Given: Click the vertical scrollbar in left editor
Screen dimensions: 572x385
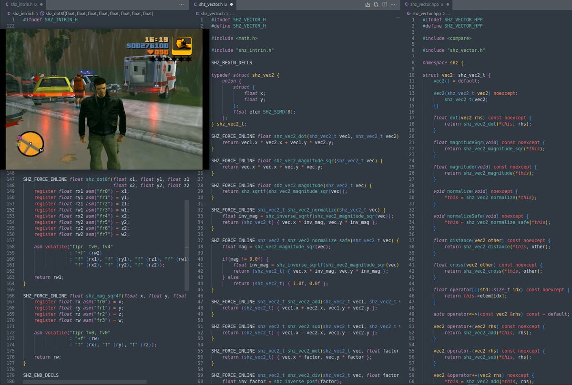Looking at the screenshot, I should pyautogui.click(x=186, y=245).
